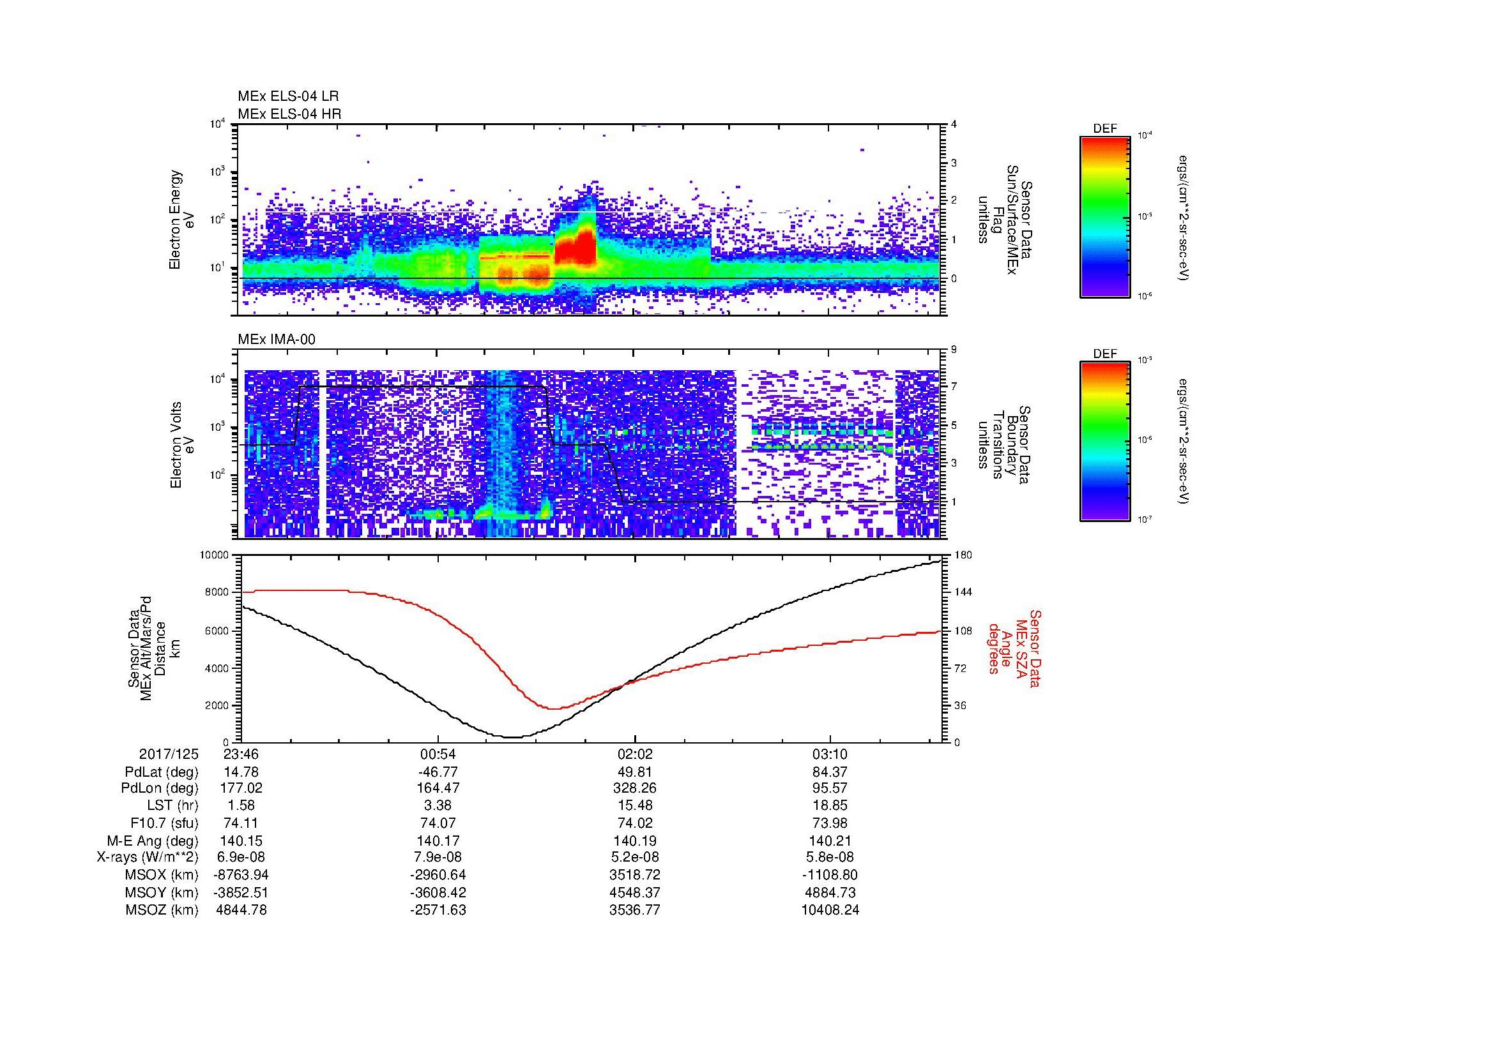Click the red intense flux region in ELS spectrogram

[576, 249]
